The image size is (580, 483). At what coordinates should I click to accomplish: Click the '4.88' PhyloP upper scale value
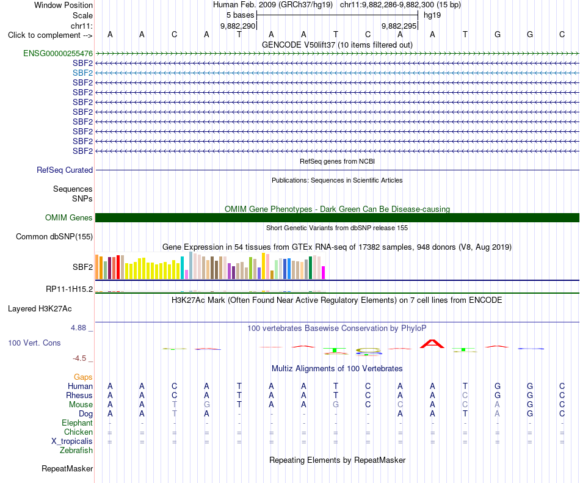pyautogui.click(x=78, y=328)
